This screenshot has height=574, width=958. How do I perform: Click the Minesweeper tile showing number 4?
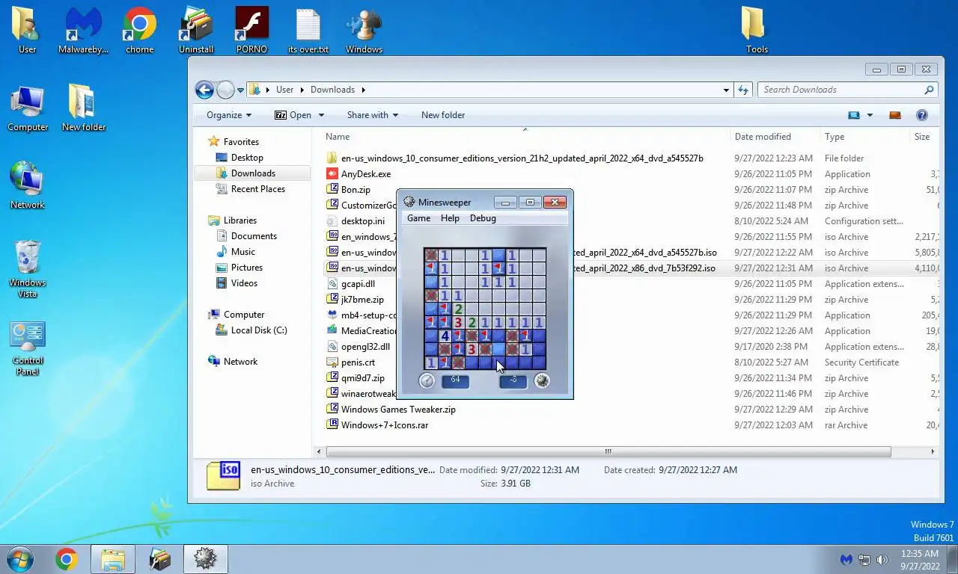coord(445,336)
